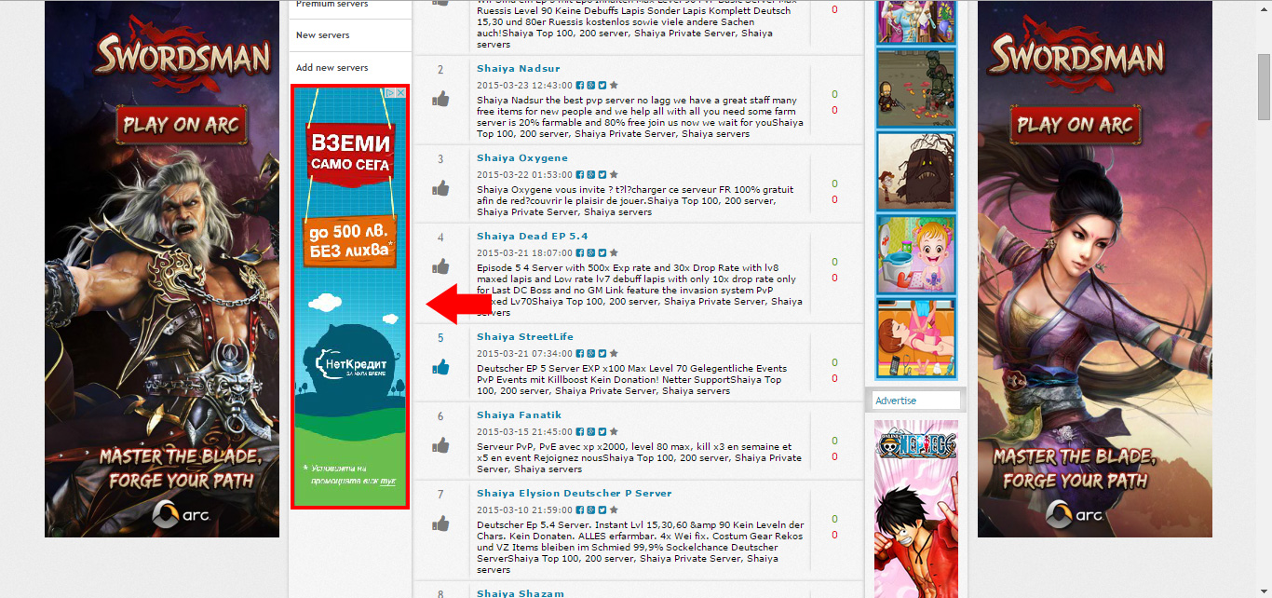Click the Shaiya Elysion Deutscher P Server title

pyautogui.click(x=575, y=494)
